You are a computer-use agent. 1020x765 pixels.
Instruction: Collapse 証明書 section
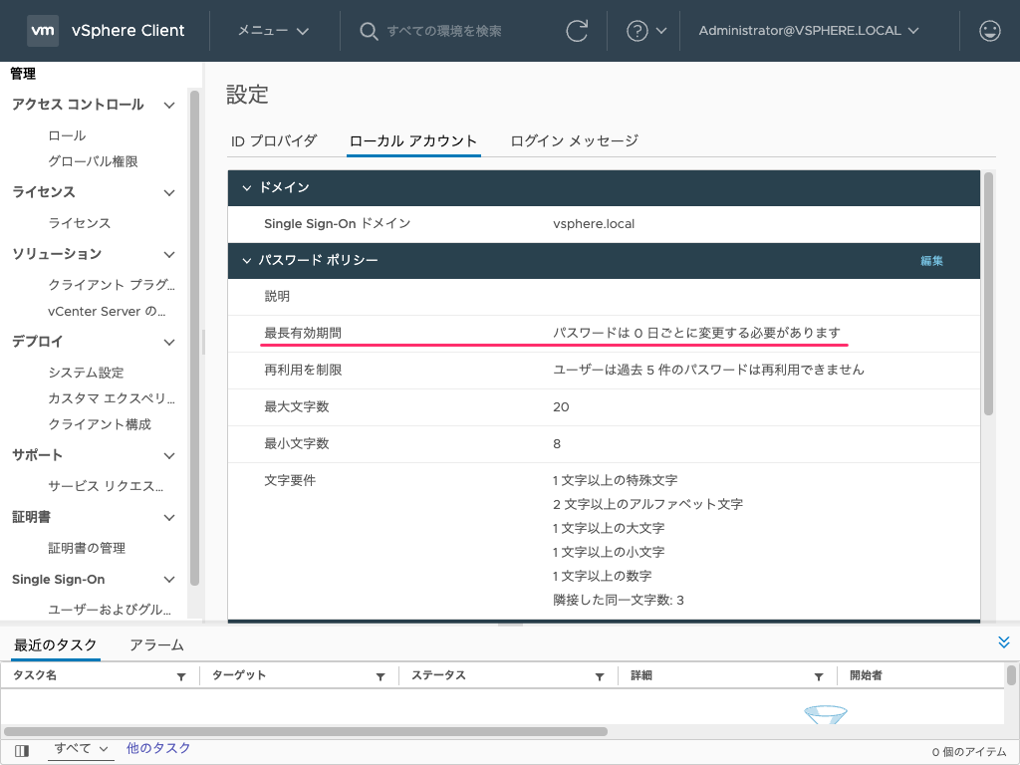[x=169, y=518]
